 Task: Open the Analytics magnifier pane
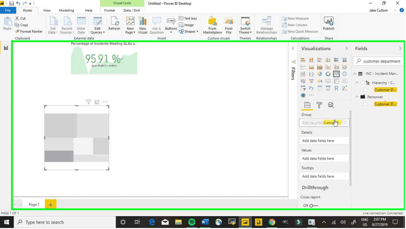click(x=331, y=105)
